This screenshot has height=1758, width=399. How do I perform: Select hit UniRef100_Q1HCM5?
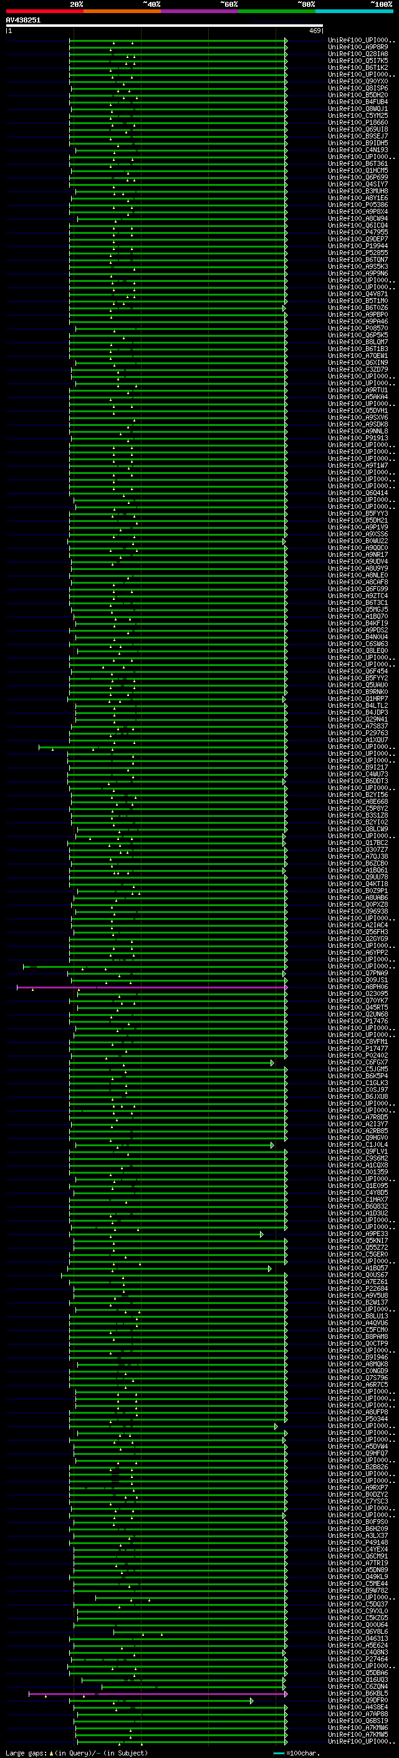tap(358, 171)
